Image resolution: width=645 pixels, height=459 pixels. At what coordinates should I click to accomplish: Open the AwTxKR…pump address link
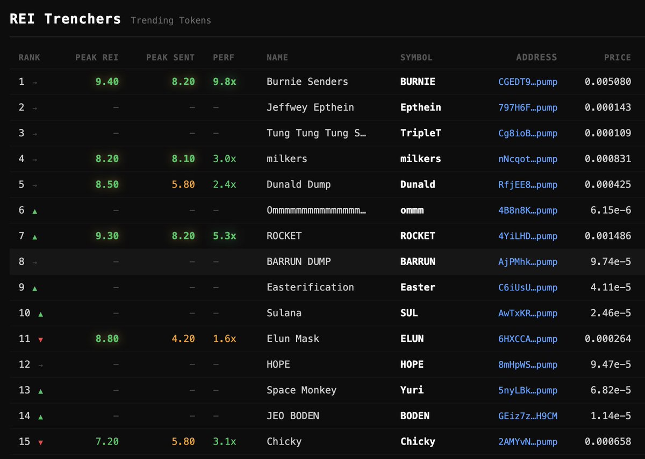(528, 314)
